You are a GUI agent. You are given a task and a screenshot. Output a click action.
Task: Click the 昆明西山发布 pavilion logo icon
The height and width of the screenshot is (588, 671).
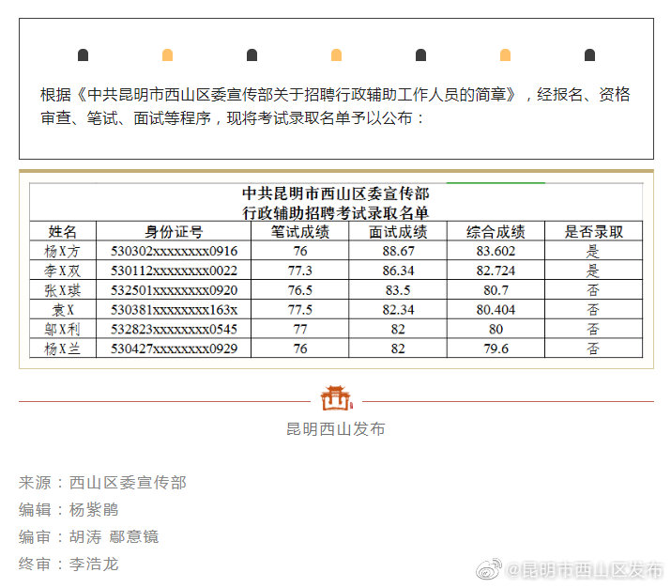pyautogui.click(x=336, y=398)
